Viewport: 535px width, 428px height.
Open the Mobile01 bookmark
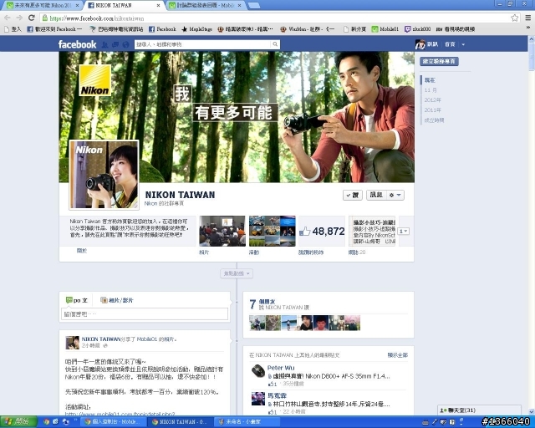[385, 29]
